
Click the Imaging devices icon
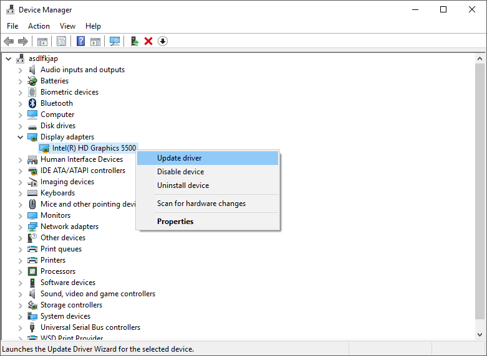pos(32,182)
